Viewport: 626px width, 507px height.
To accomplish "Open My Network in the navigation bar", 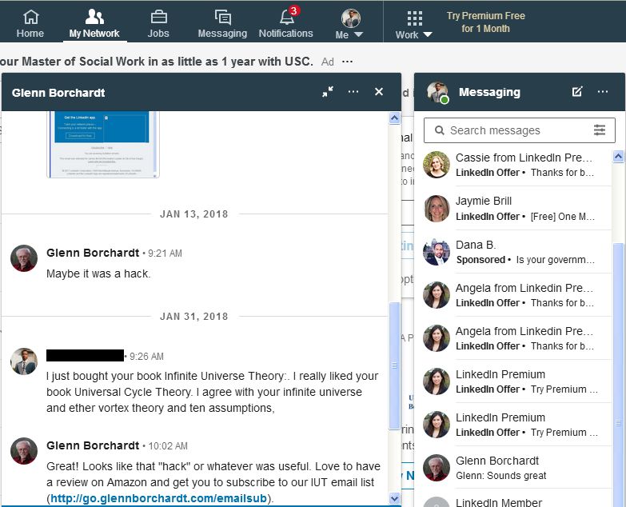I will point(94,24).
